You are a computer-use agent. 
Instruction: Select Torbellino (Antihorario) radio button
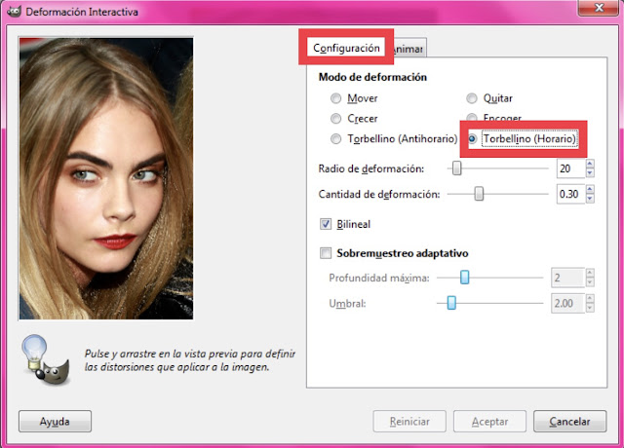pos(335,138)
